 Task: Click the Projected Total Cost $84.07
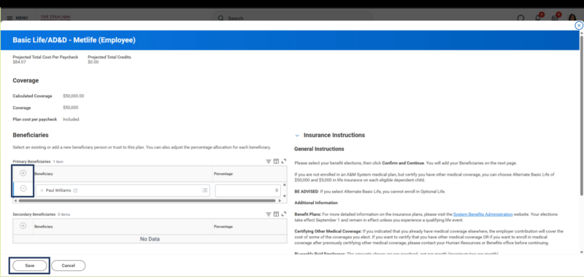20,62
